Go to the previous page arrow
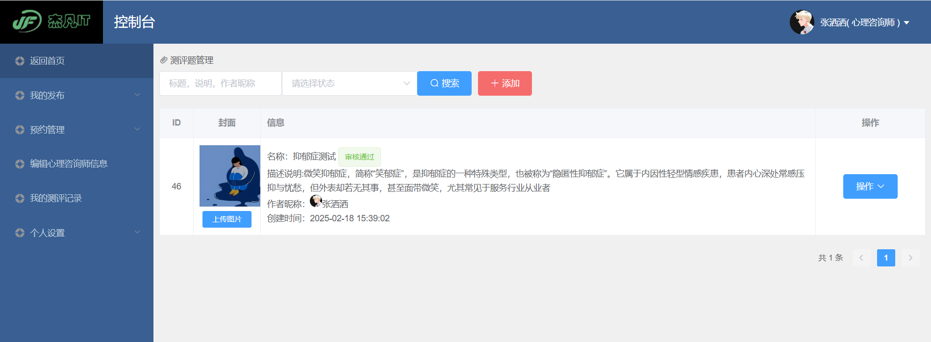 point(861,258)
